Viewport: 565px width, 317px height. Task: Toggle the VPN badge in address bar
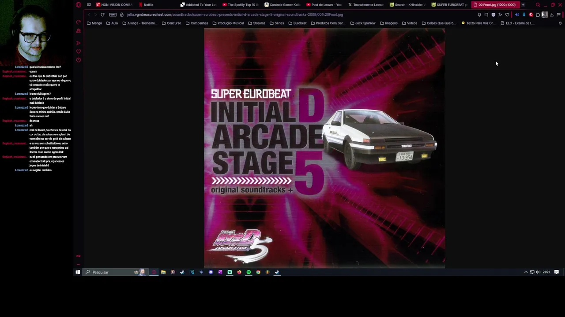pos(113,15)
